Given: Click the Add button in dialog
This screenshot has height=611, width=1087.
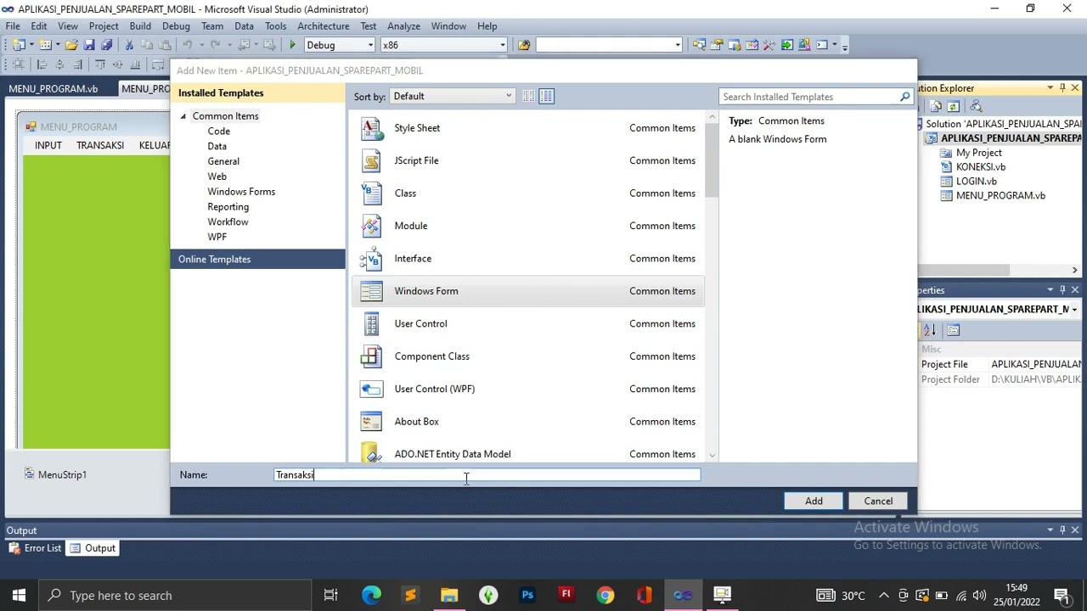Looking at the screenshot, I should [x=814, y=501].
